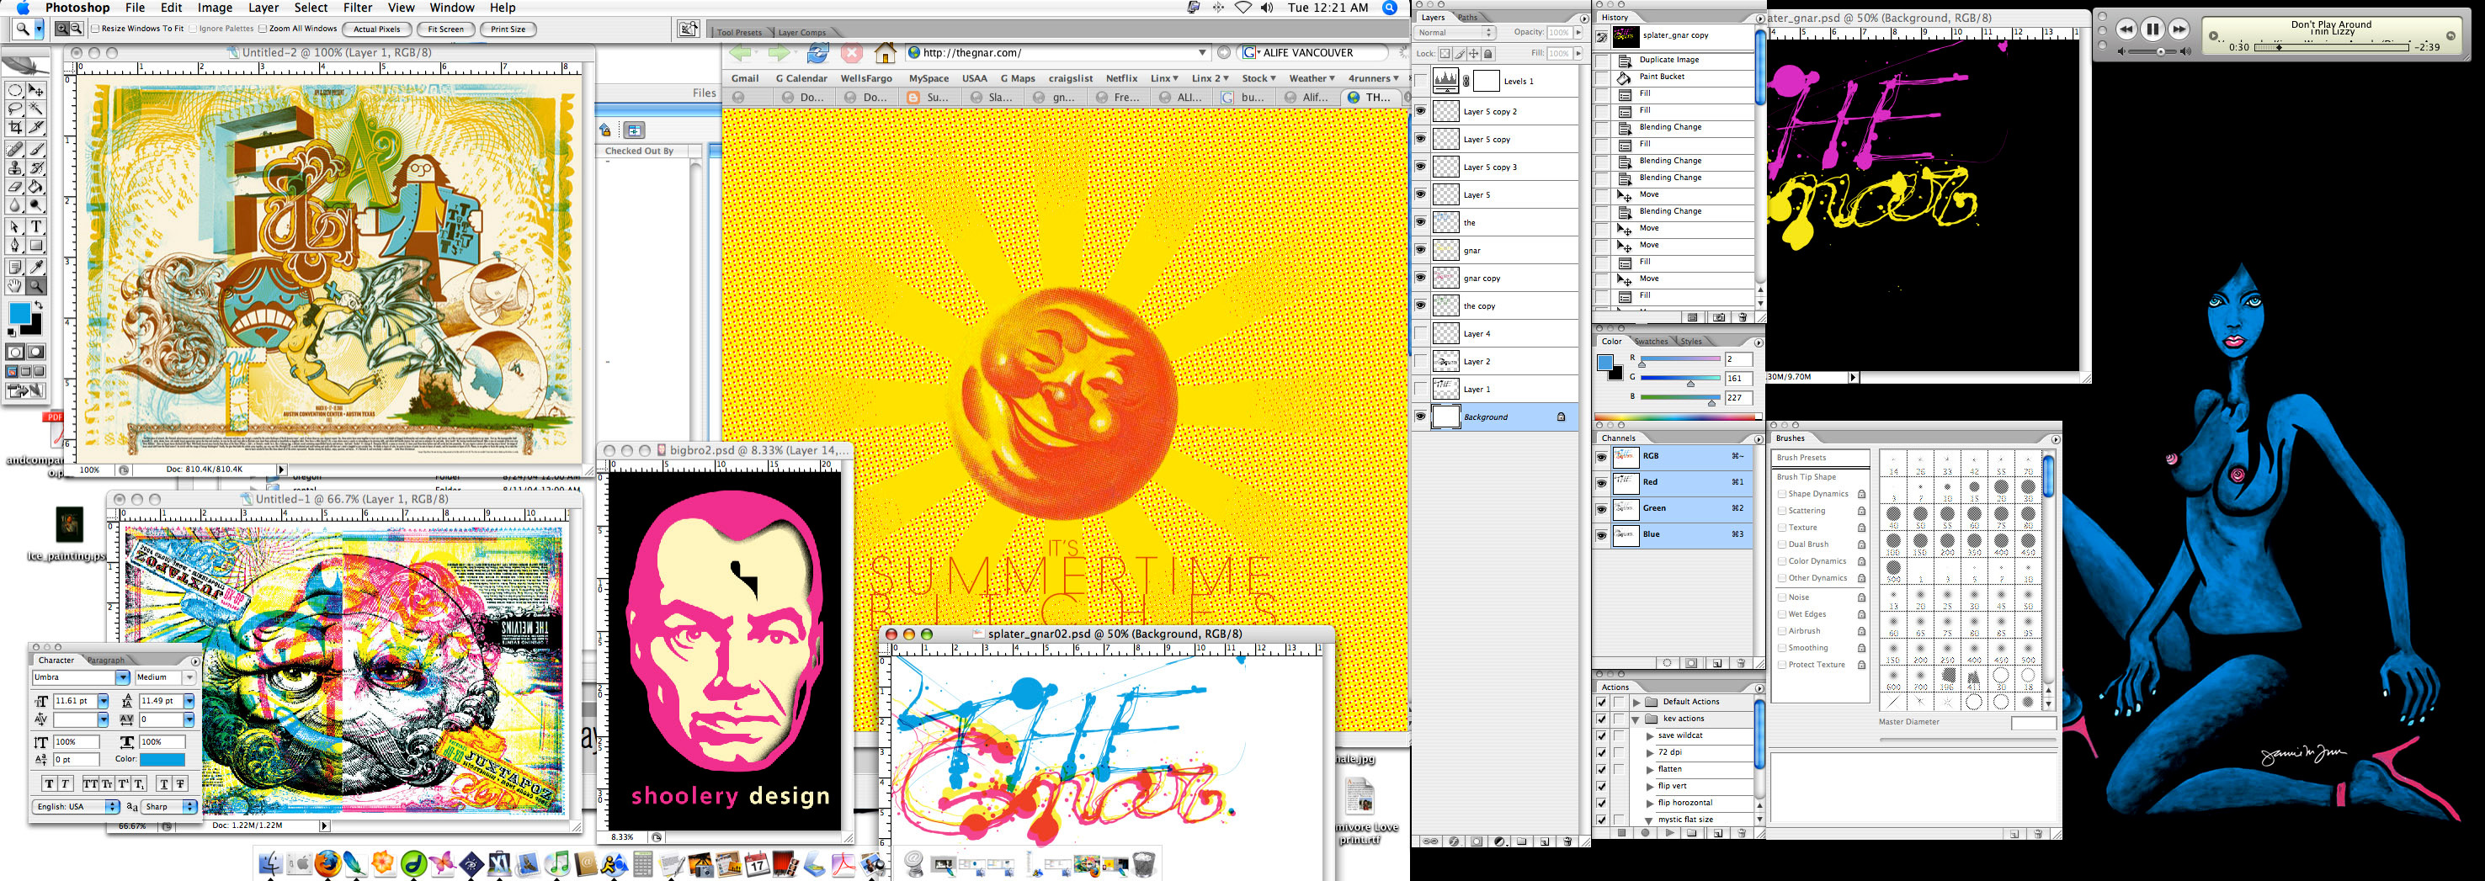Switch to the Swatches tab
This screenshot has height=881, width=2485.
pos(1651,342)
